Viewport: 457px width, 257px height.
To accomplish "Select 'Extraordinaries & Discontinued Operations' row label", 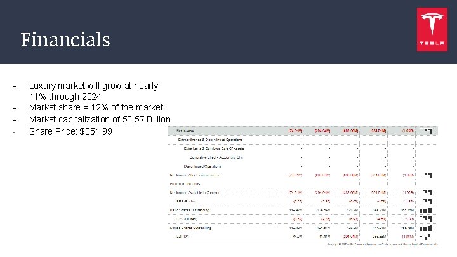I will click(210, 140).
